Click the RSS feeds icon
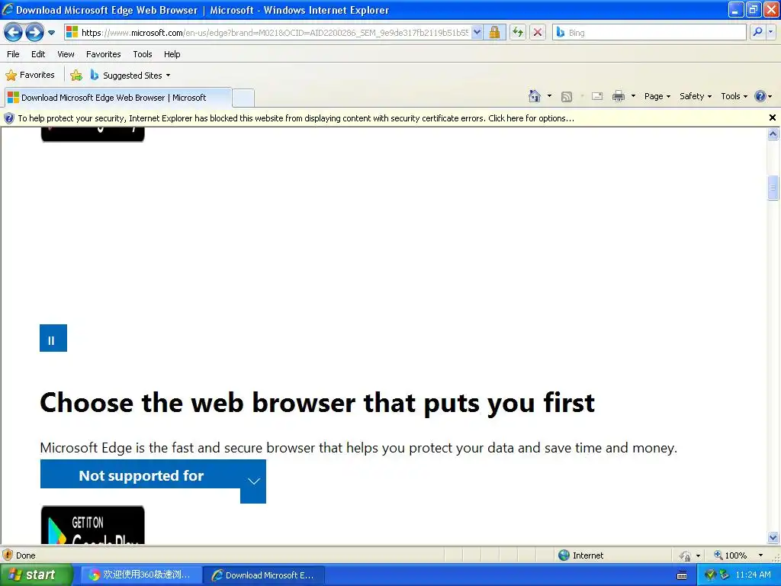 coord(567,97)
